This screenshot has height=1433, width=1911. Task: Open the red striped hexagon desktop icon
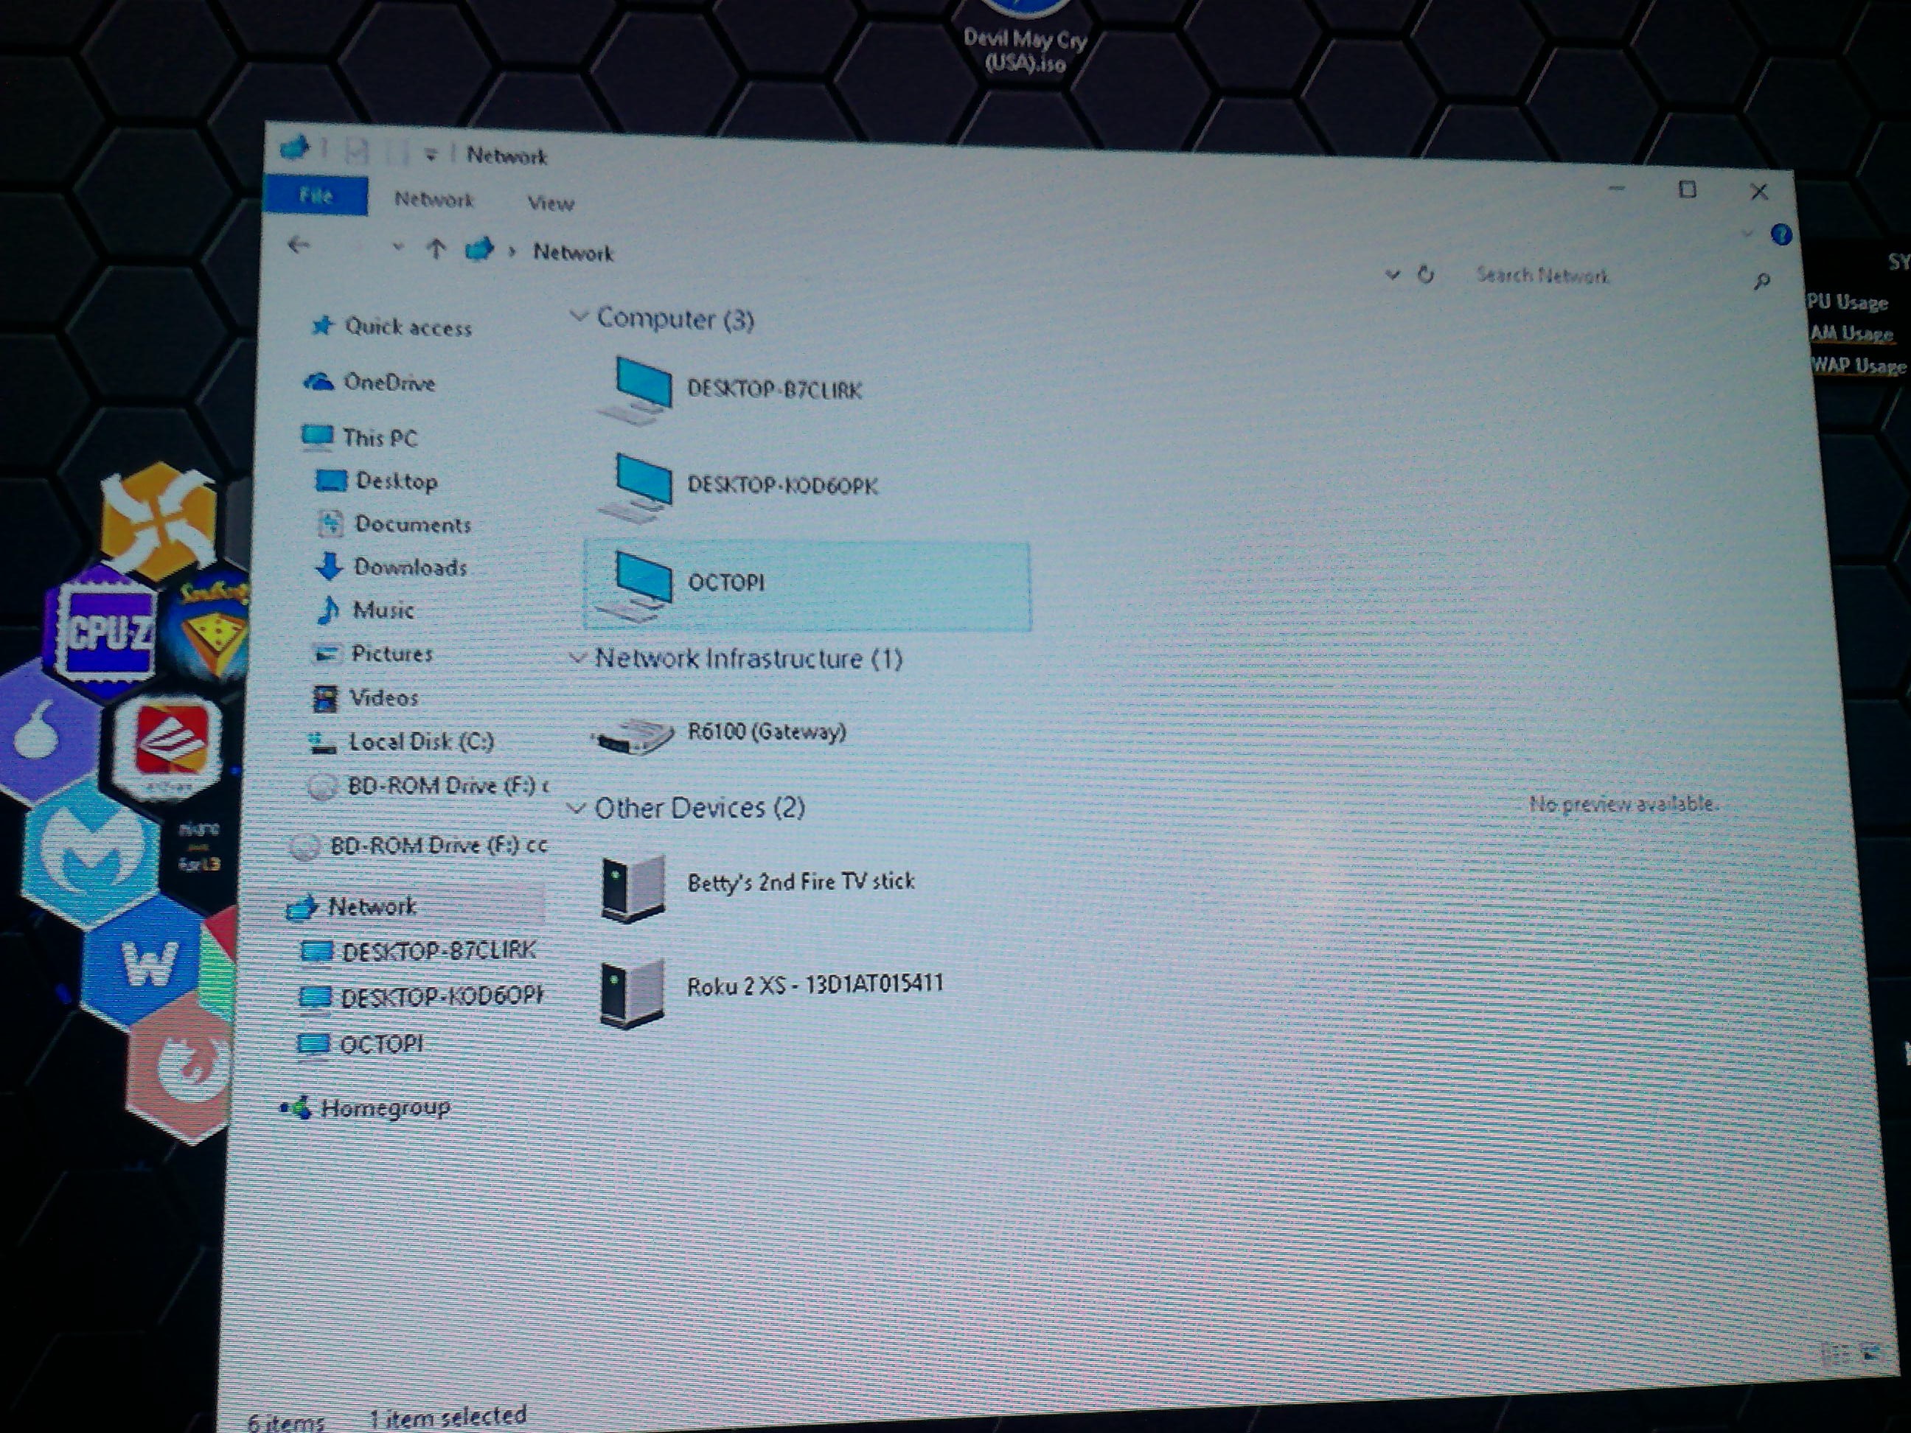tap(171, 743)
